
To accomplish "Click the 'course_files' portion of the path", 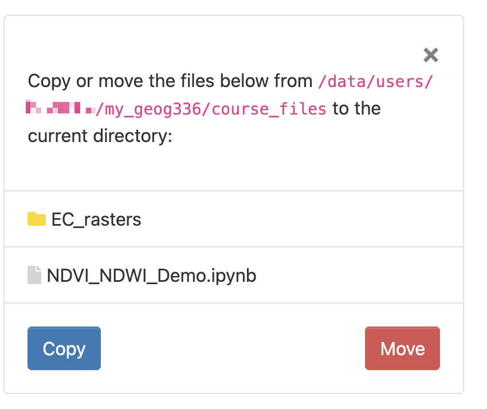I will coord(269,109).
